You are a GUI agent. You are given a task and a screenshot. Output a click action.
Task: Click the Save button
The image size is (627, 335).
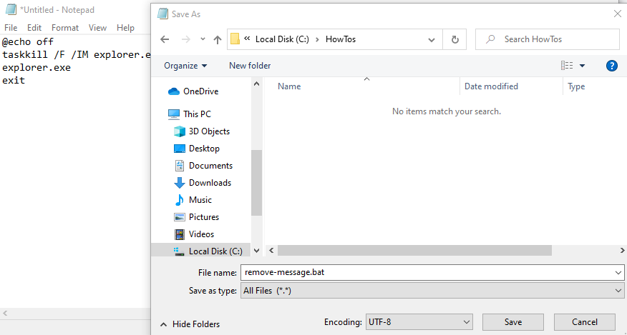click(513, 322)
